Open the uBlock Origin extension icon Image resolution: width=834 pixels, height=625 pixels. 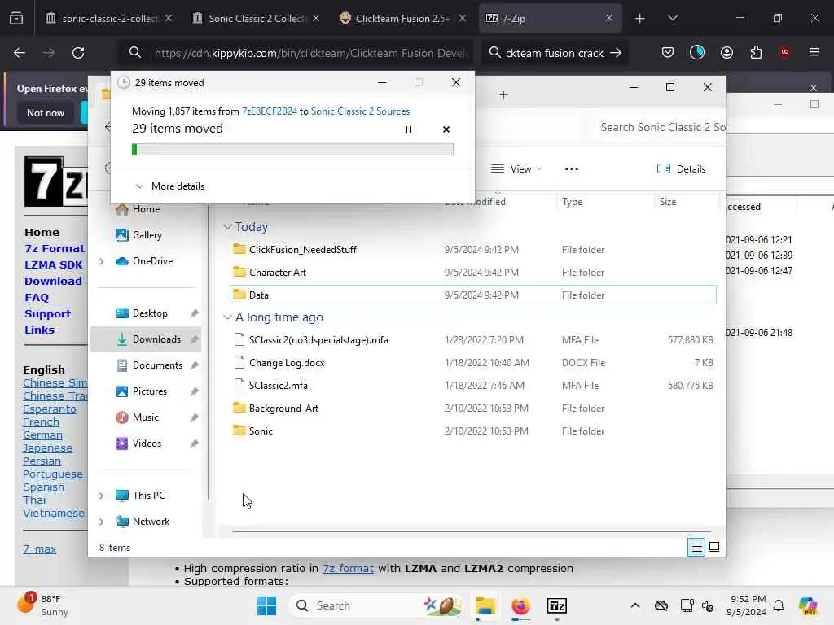pyautogui.click(x=785, y=53)
